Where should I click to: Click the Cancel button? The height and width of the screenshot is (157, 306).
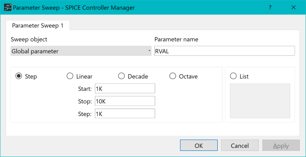(240, 145)
